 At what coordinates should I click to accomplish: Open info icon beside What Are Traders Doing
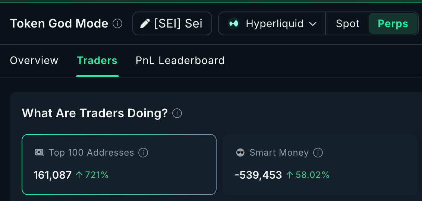tap(177, 113)
